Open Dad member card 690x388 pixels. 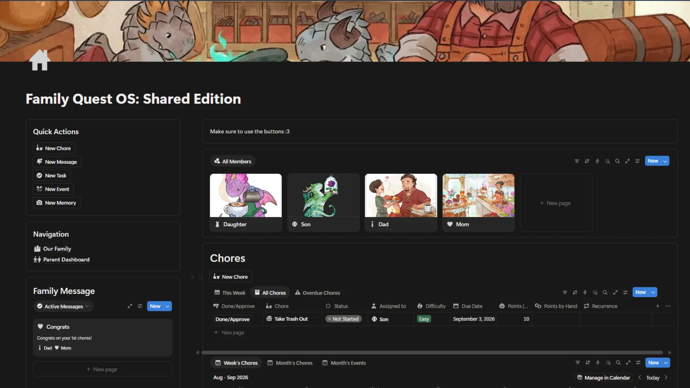tap(401, 203)
